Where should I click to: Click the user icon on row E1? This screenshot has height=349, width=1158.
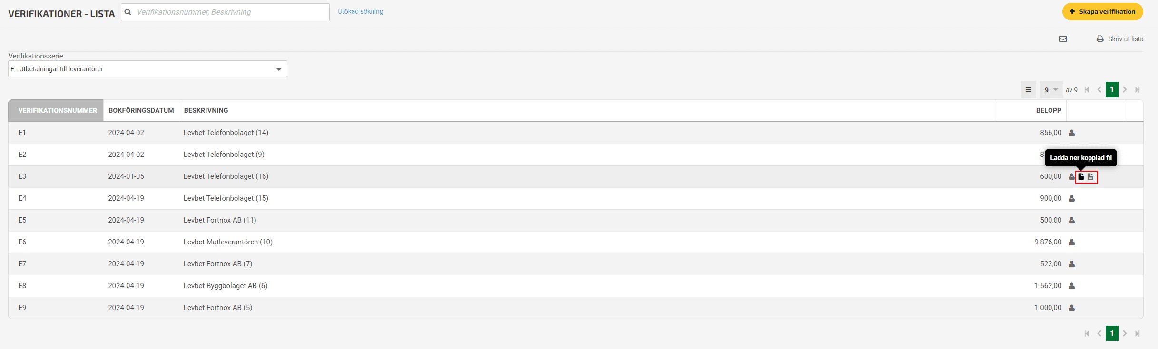(x=1072, y=133)
